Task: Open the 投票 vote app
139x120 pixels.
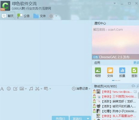Action: click(122, 72)
